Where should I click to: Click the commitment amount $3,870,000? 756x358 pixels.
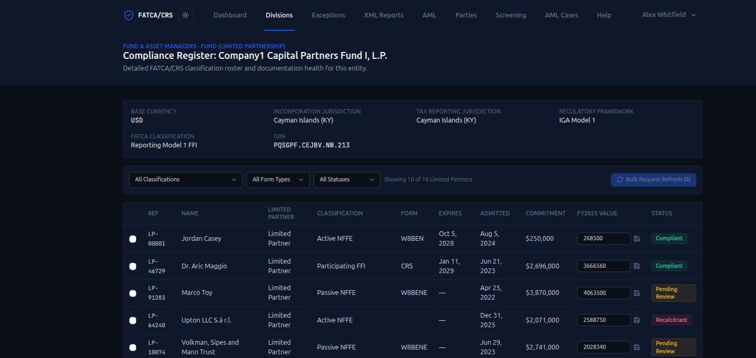542,293
